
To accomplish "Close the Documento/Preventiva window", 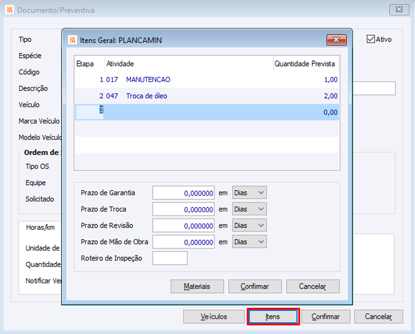I will click(399, 10).
